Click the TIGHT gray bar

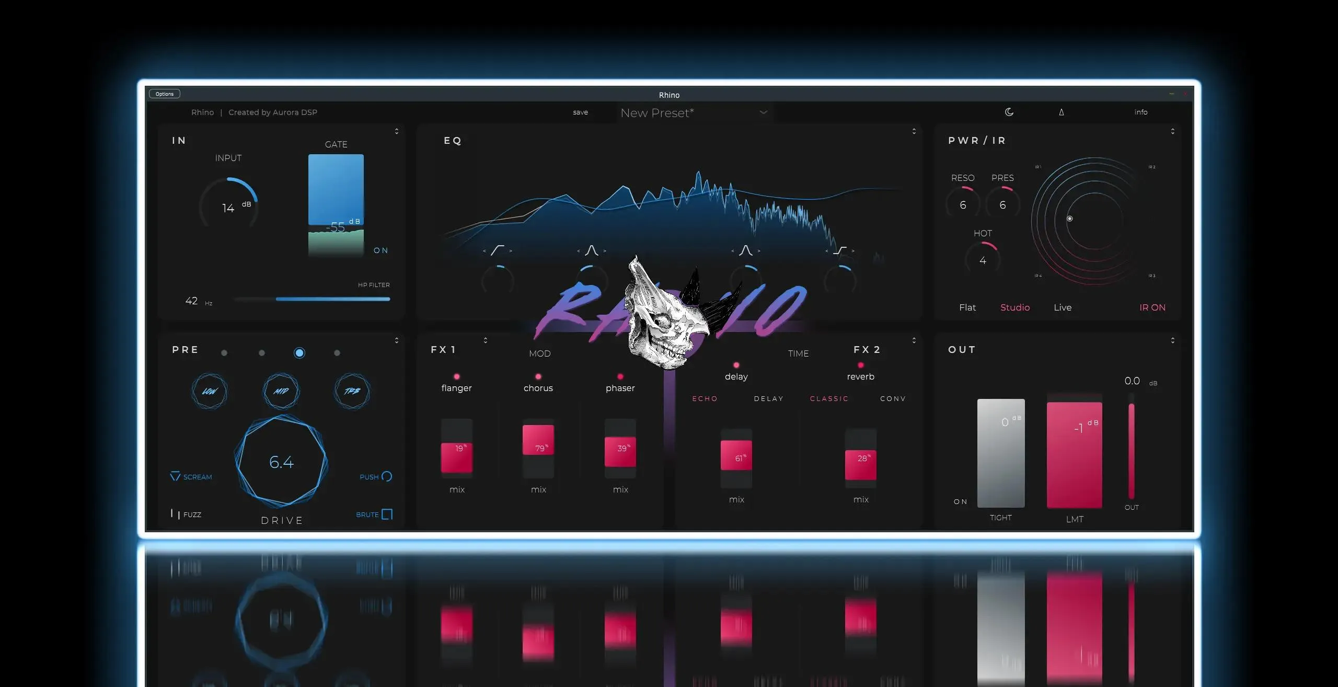[x=1001, y=453]
